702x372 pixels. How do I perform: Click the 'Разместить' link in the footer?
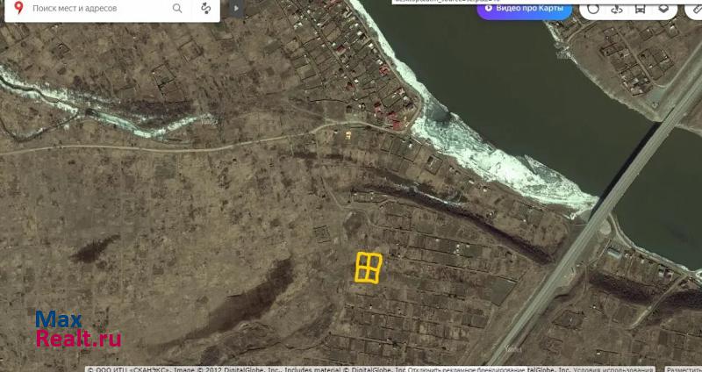(684, 368)
